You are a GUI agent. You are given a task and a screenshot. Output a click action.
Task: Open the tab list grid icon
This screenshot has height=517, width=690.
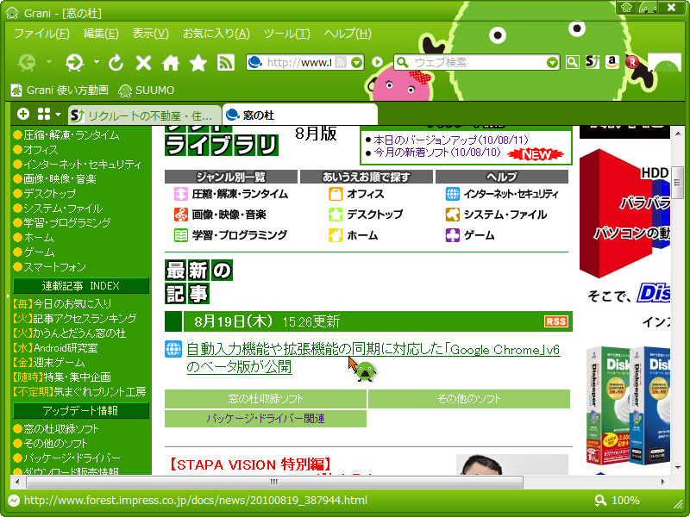click(44, 115)
